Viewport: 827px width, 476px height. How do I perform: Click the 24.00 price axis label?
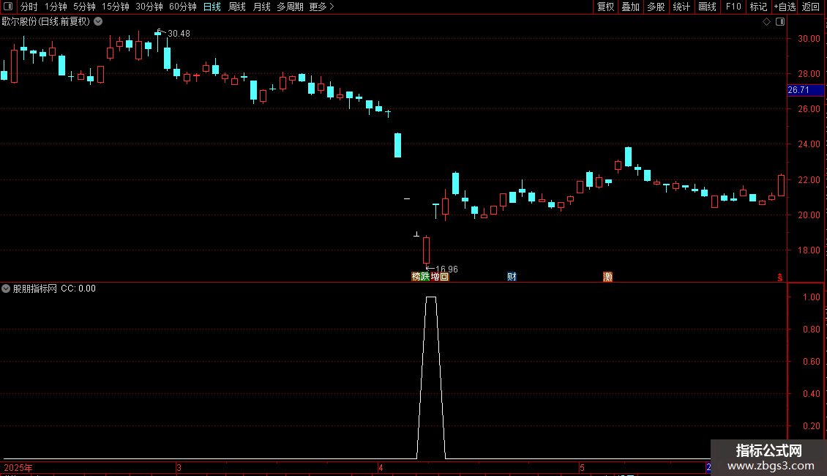(809, 144)
